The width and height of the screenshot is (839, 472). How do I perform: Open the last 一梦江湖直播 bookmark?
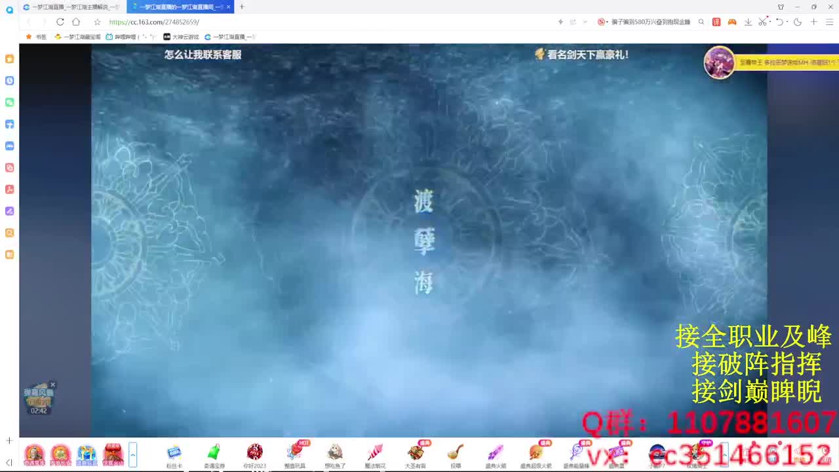(x=230, y=37)
